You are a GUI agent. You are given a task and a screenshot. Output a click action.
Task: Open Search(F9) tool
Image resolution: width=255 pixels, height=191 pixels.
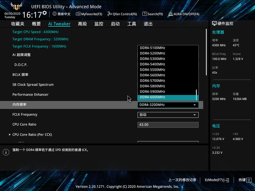(153, 14)
